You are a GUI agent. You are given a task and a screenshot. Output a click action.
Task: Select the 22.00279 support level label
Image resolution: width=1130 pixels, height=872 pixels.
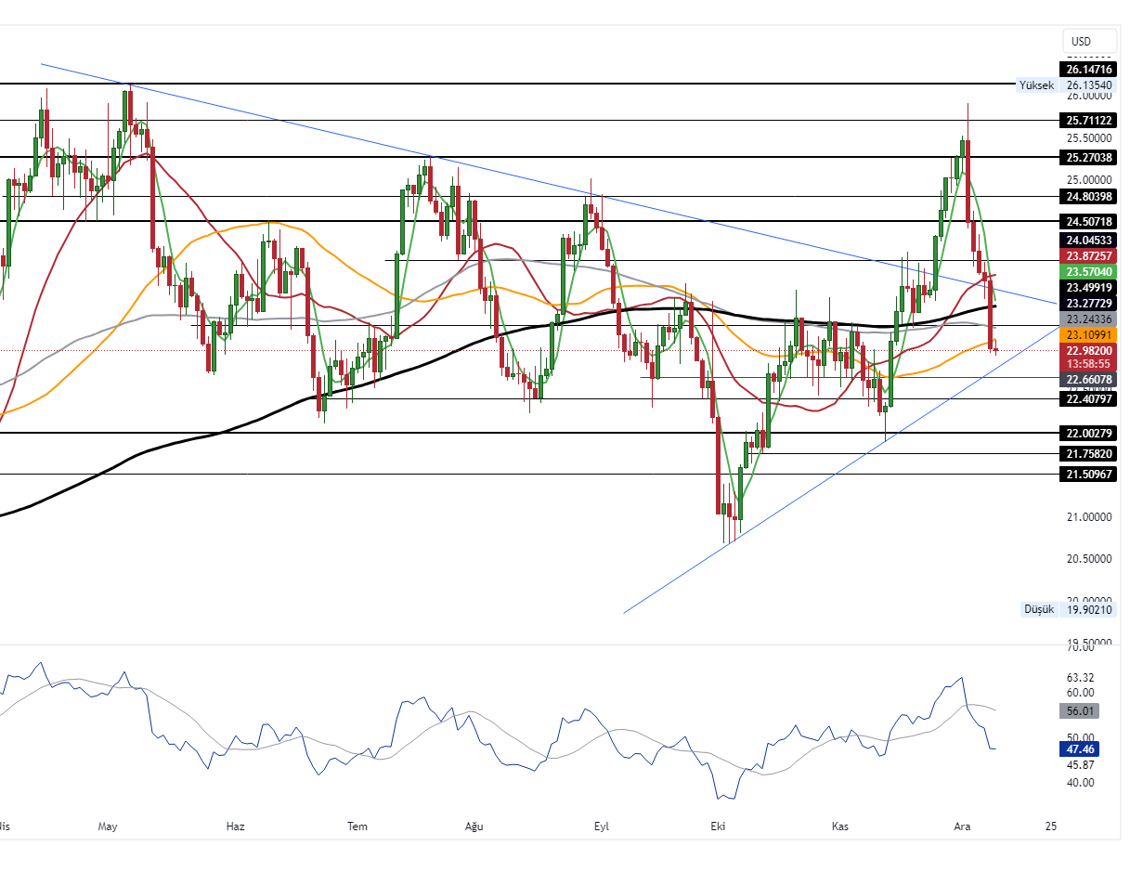[x=1089, y=433]
